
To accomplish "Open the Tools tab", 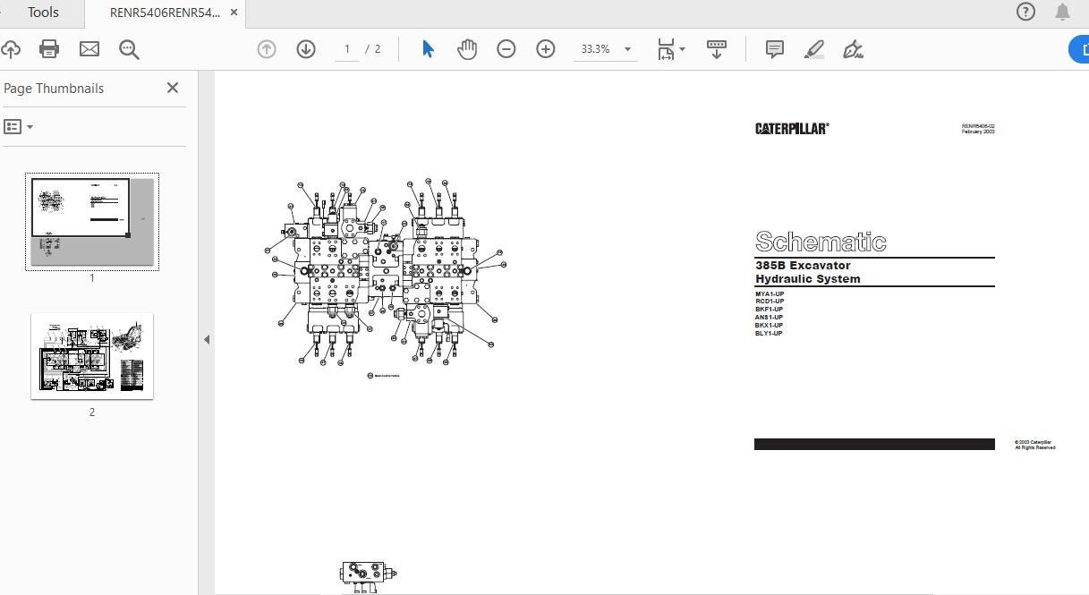I will point(43,13).
